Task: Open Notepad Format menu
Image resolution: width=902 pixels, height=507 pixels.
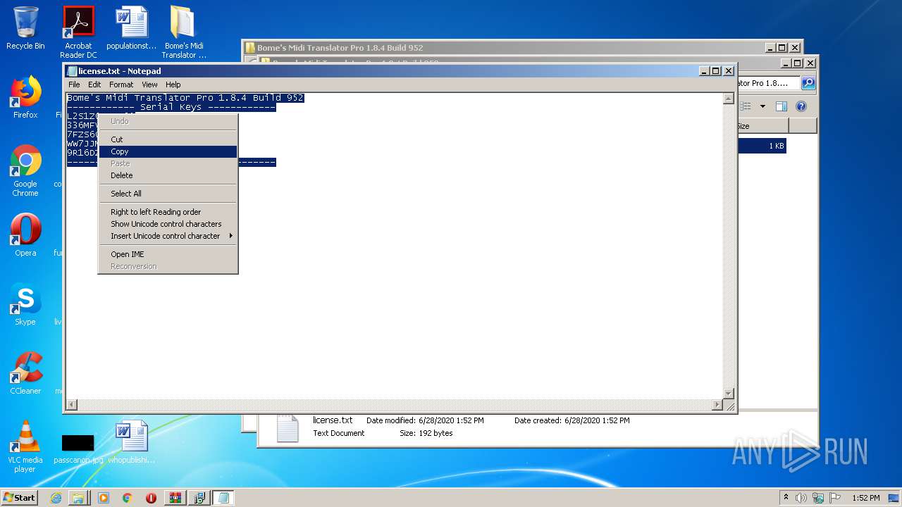Action: [121, 84]
